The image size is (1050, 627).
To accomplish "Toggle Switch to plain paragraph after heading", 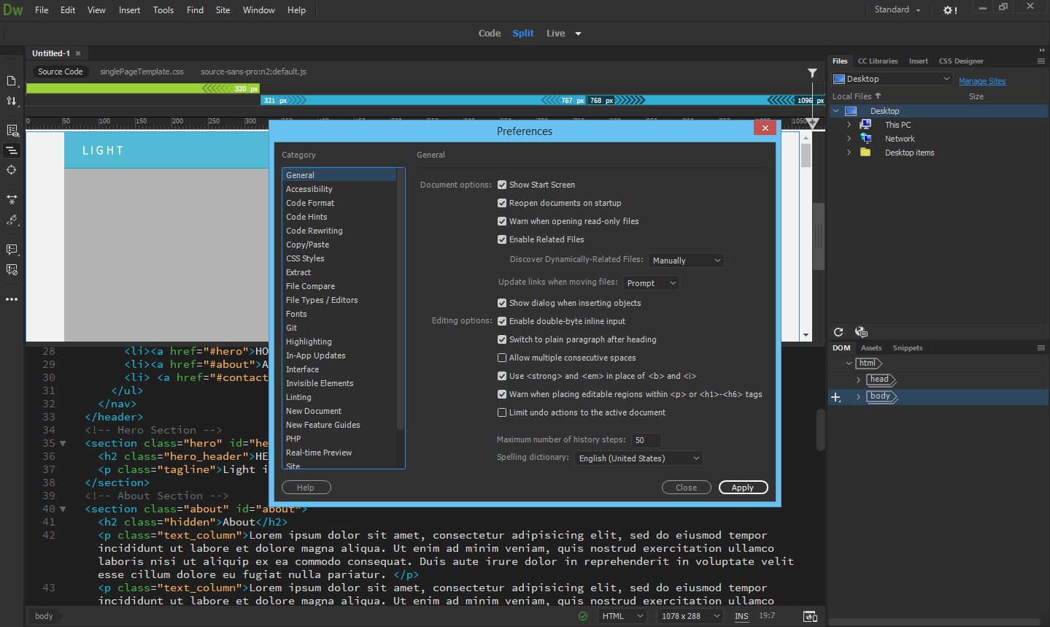I will tap(502, 339).
